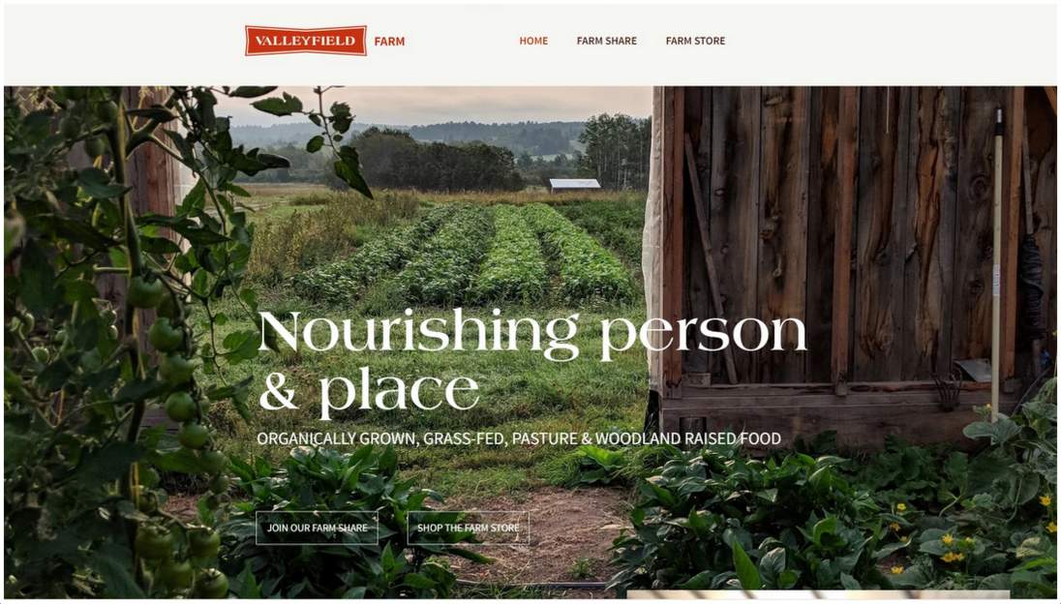The width and height of the screenshot is (1061, 604).
Task: Click the red Valleyfield logo badge
Action: pos(306,41)
